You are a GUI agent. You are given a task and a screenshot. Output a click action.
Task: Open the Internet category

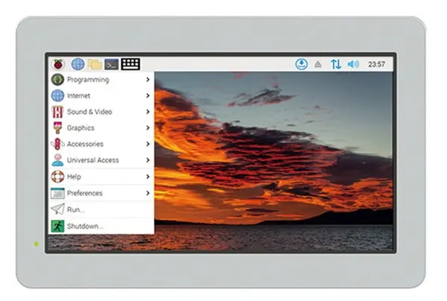pyautogui.click(x=101, y=95)
